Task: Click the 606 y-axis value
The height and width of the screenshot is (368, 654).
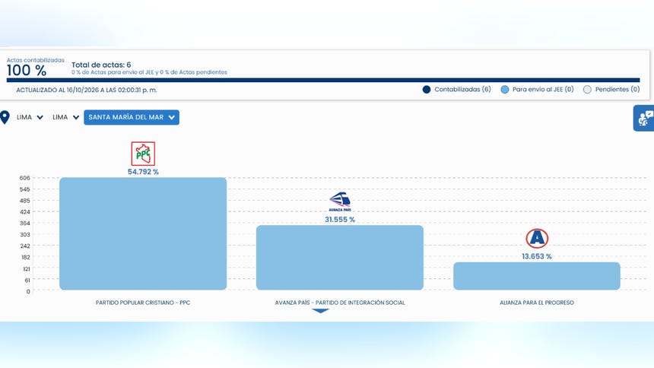Action: click(x=24, y=178)
